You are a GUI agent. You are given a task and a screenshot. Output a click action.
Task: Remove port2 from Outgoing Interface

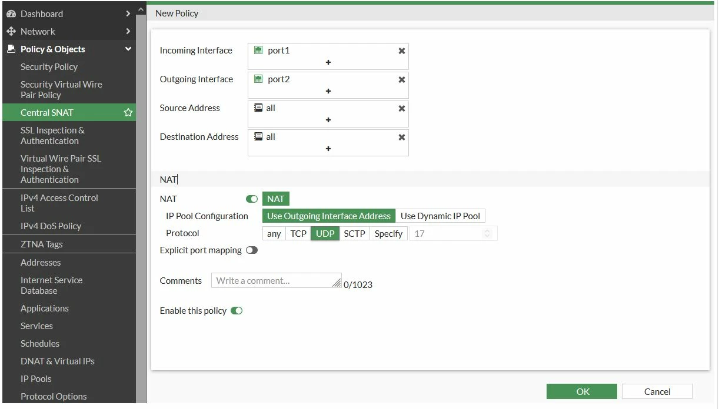pyautogui.click(x=402, y=79)
